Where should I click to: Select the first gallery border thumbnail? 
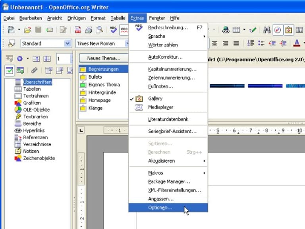pyautogui.click(x=227, y=86)
